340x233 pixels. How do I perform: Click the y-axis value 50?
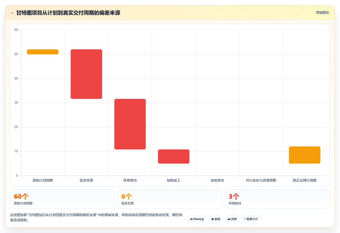(x=16, y=54)
